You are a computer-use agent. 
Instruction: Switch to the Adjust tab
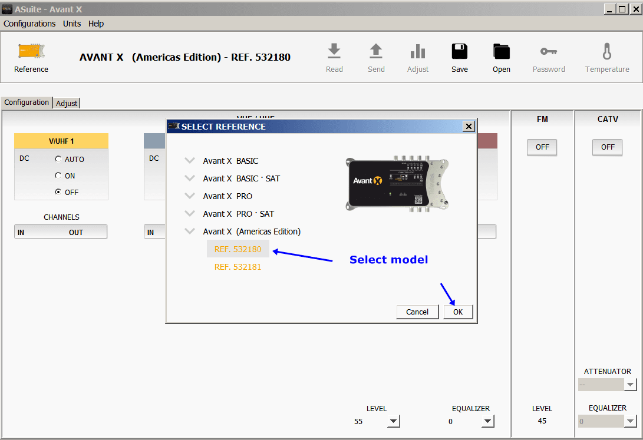[x=67, y=103]
